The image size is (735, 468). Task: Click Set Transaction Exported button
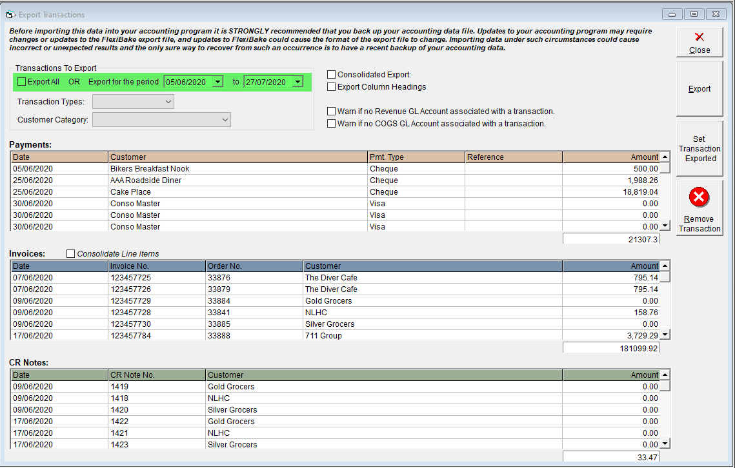(700, 148)
